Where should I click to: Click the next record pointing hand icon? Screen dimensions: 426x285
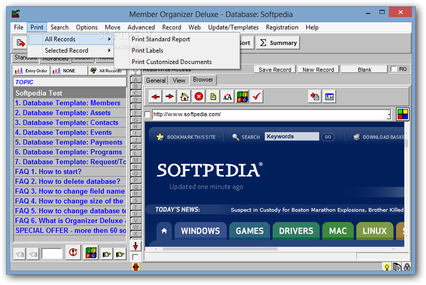(107, 255)
